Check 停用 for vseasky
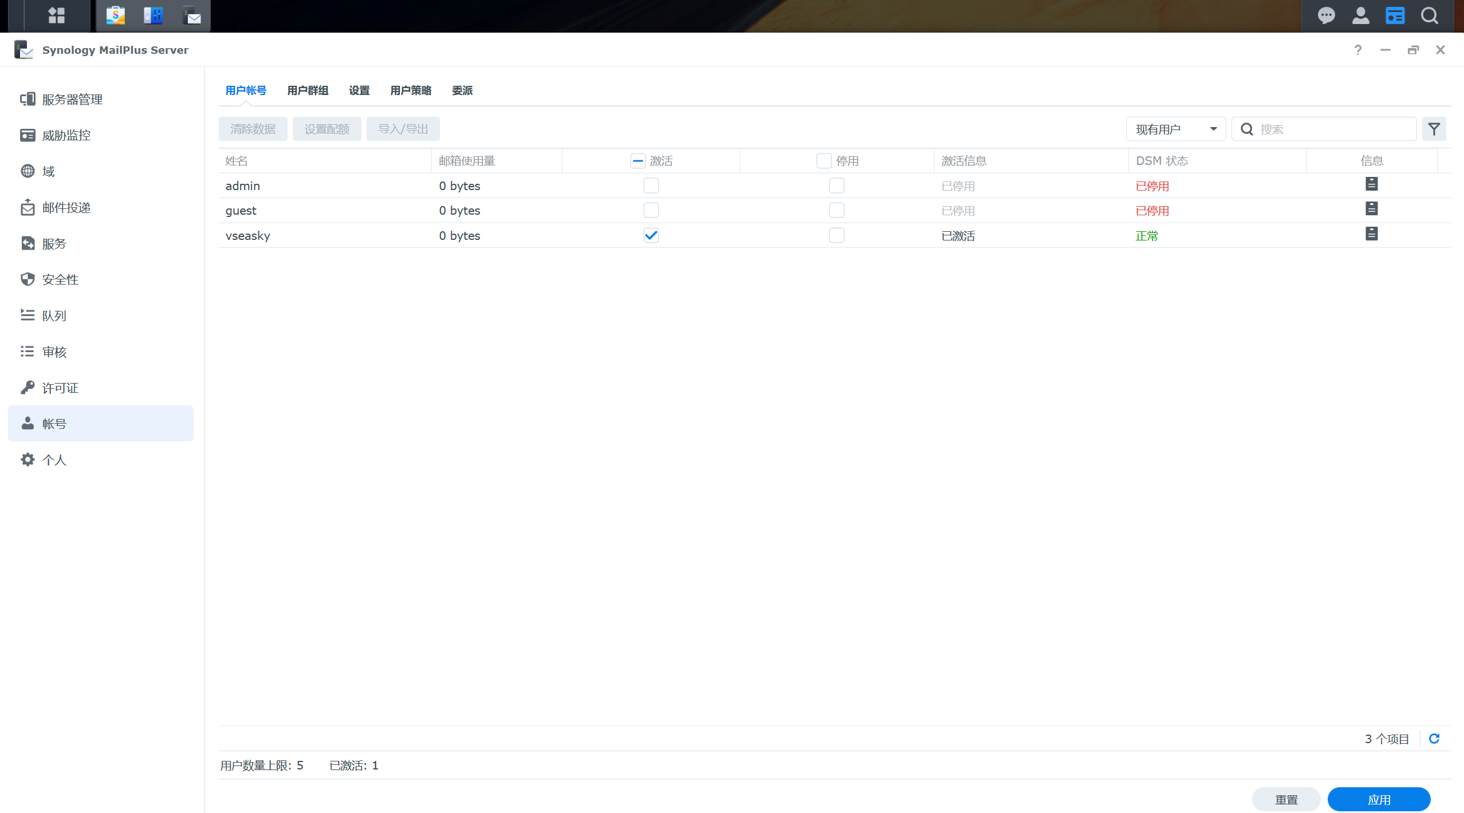 (836, 235)
